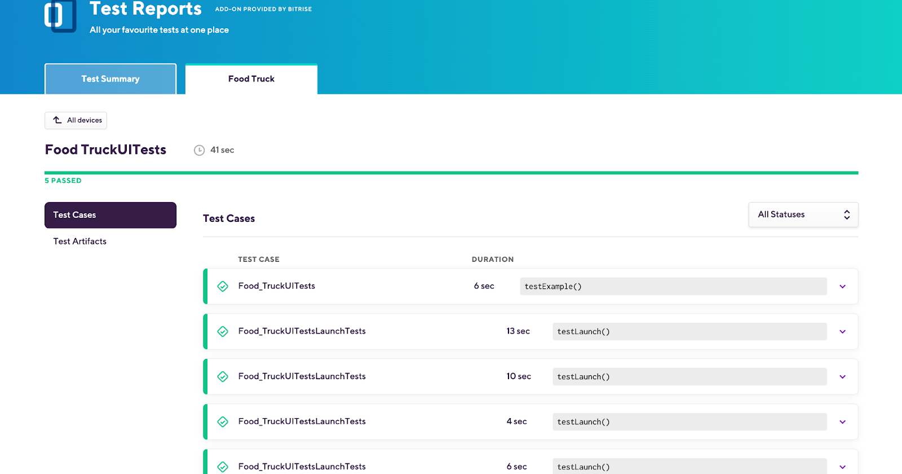
Task: Click the Test Reports page title
Action: [145, 8]
